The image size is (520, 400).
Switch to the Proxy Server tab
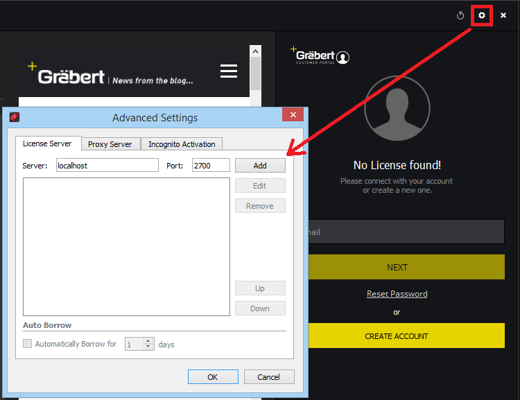tap(110, 144)
